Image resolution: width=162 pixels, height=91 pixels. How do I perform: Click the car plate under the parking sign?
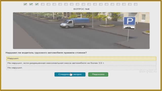(x=129, y=28)
